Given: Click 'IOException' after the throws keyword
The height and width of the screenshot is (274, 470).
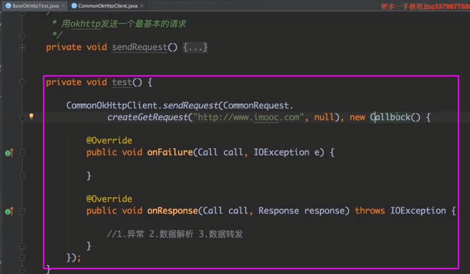Looking at the screenshot, I should tap(418, 211).
